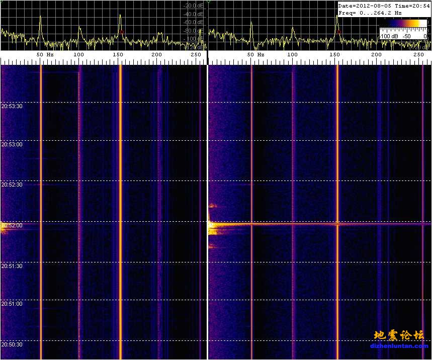The image size is (432, 360).
Task: Click '50 Hz' on right frequency axis
Action: (255, 54)
